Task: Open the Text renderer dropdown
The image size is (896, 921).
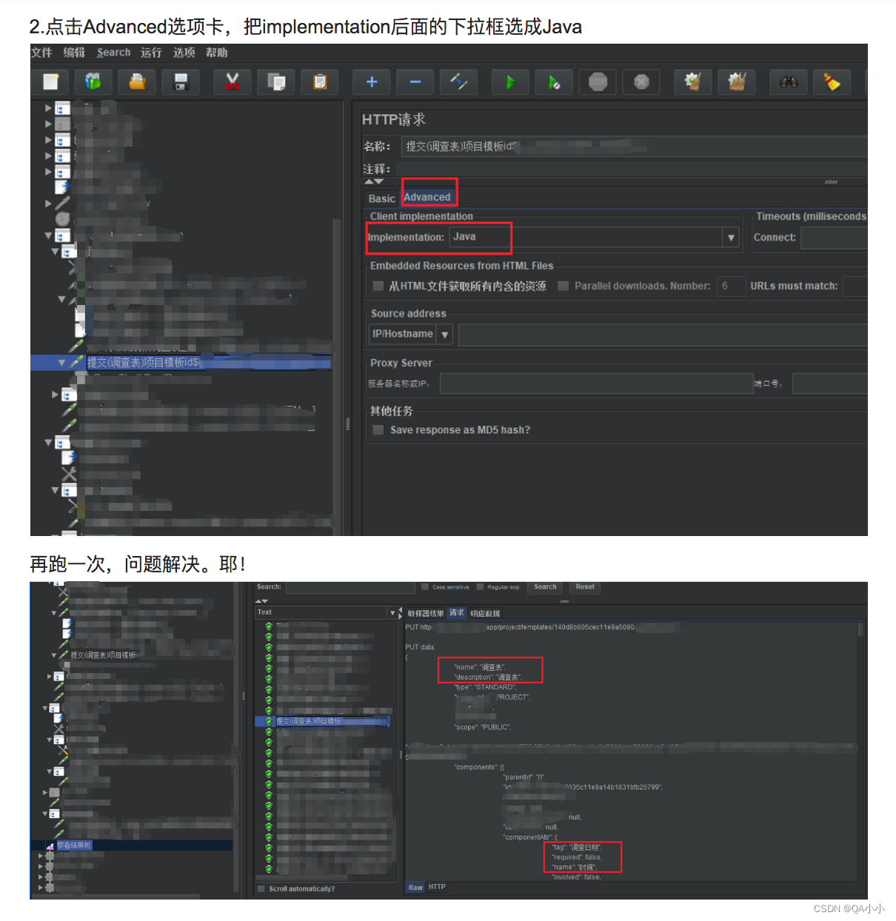Action: [392, 613]
